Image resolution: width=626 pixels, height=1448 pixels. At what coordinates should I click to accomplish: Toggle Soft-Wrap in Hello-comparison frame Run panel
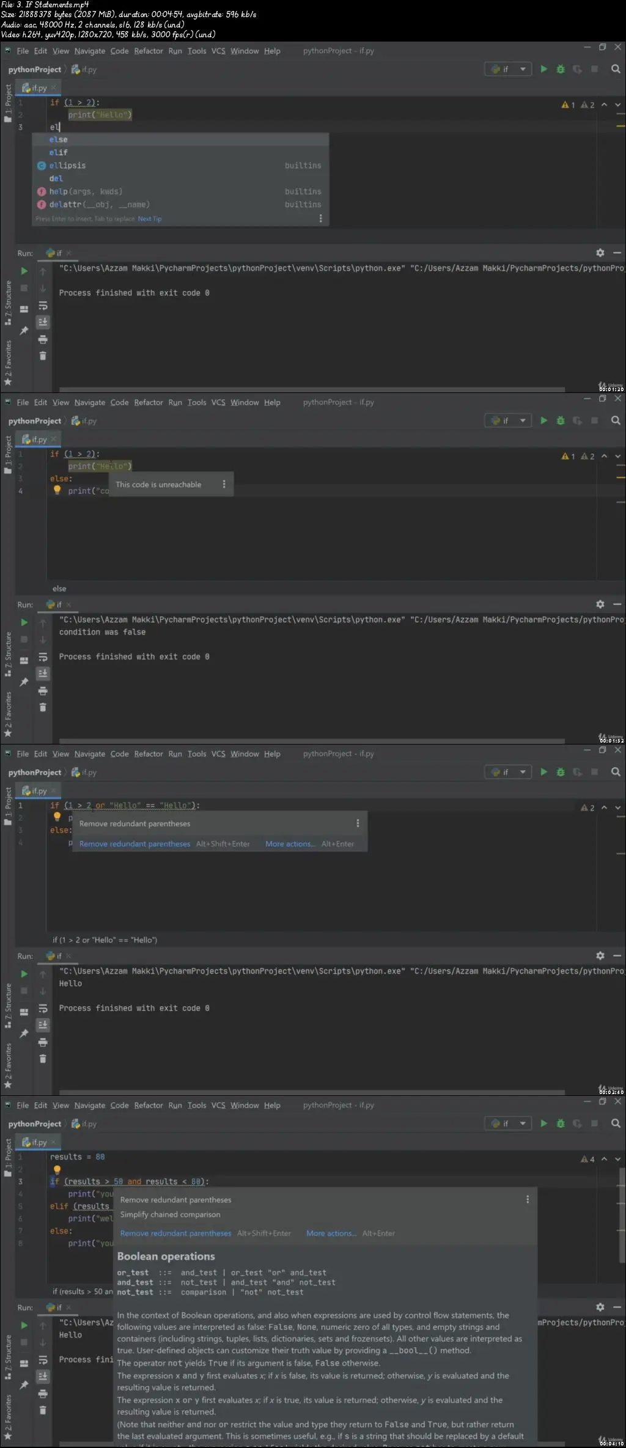tap(43, 1009)
